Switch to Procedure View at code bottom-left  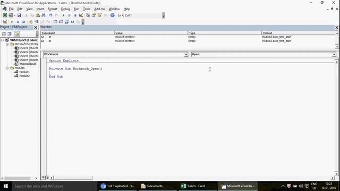(43, 178)
